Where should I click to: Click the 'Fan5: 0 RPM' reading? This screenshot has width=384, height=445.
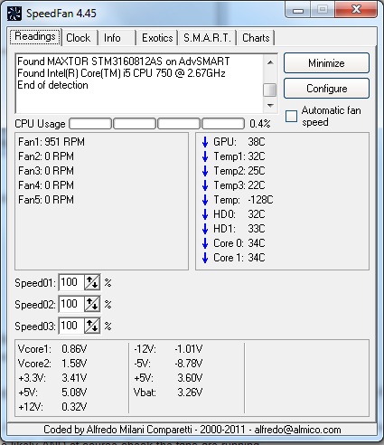[46, 200]
